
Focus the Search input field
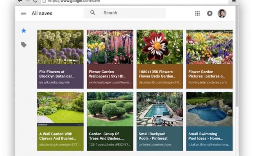125,13
